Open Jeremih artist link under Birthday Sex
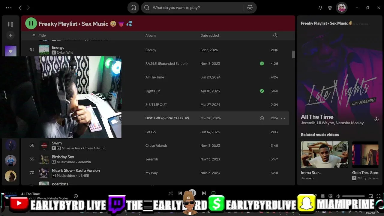 [85, 162]
